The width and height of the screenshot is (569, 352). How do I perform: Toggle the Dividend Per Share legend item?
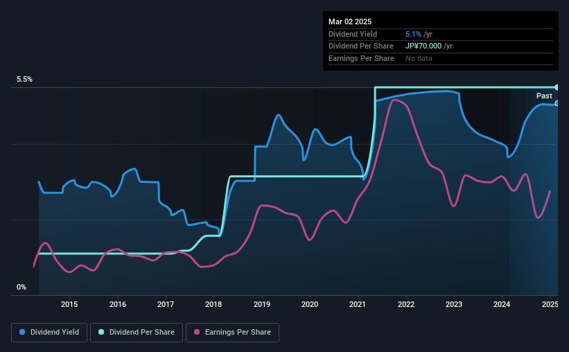[x=139, y=333]
